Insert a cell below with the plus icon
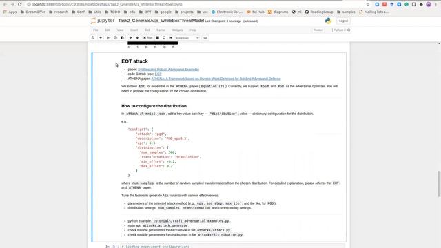The image size is (441, 248). [x=101, y=38]
